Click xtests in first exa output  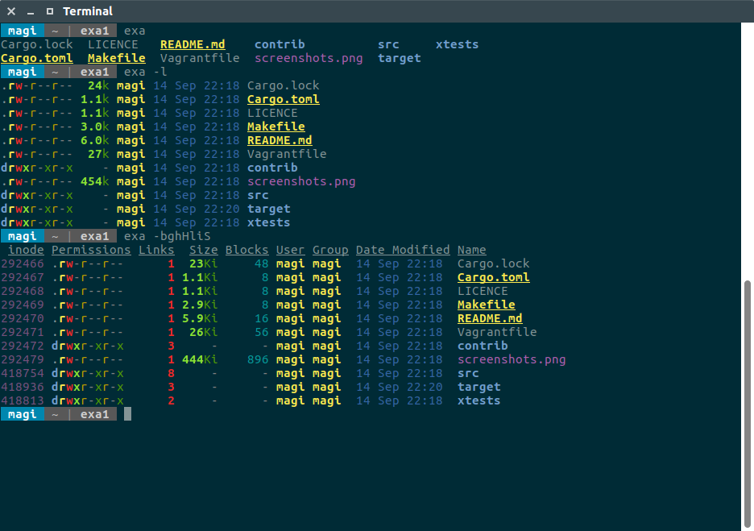(457, 44)
